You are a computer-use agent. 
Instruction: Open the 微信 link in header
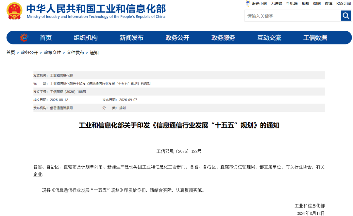pos(317,3)
